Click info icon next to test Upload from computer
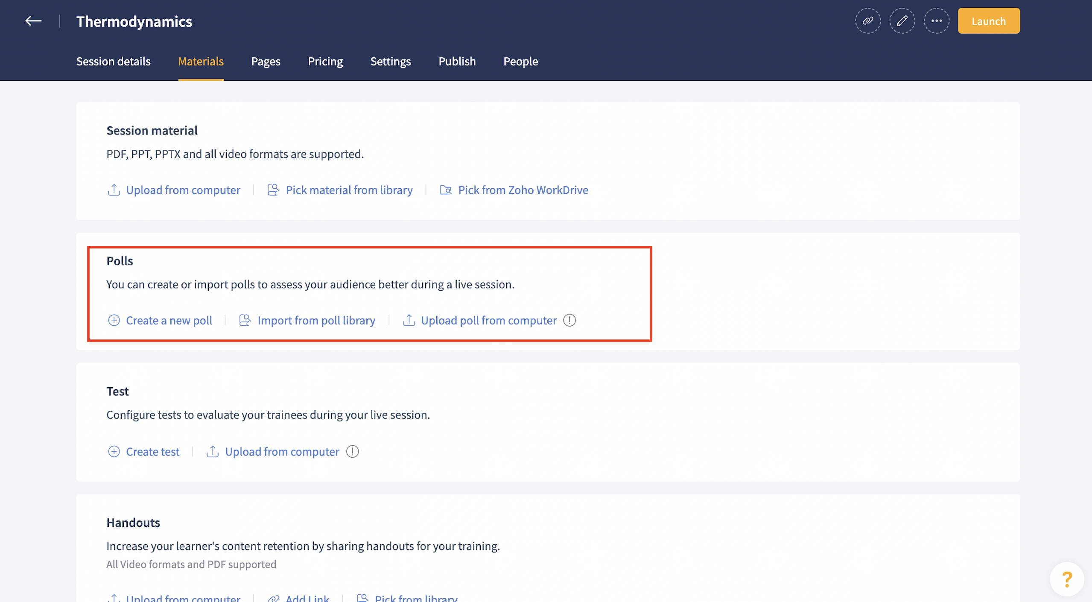Viewport: 1092px width, 602px height. coord(352,451)
